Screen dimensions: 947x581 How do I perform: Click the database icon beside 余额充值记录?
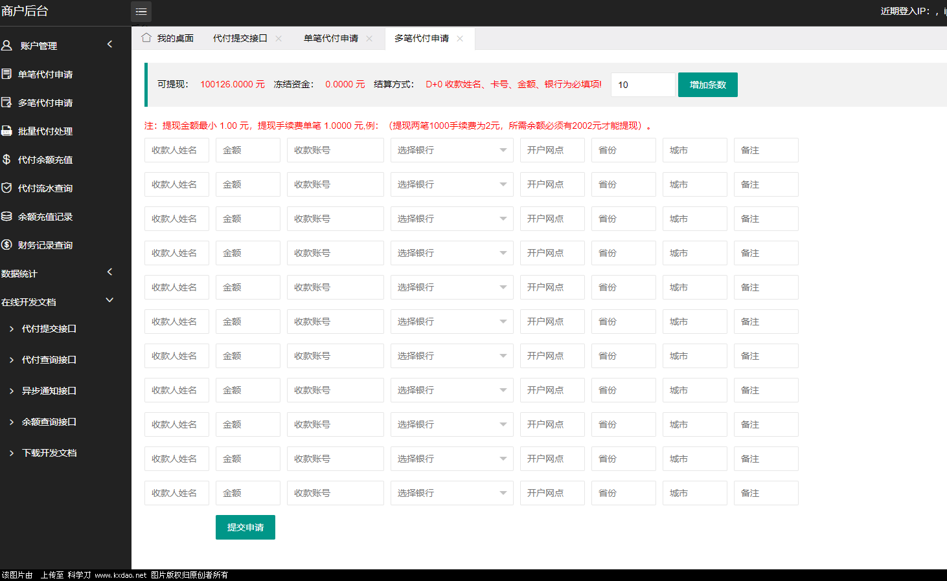point(6,216)
